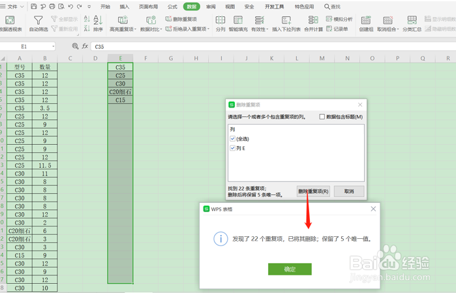Click the Print icon in quick access toolbar
456x293 pixels.
[52, 7]
